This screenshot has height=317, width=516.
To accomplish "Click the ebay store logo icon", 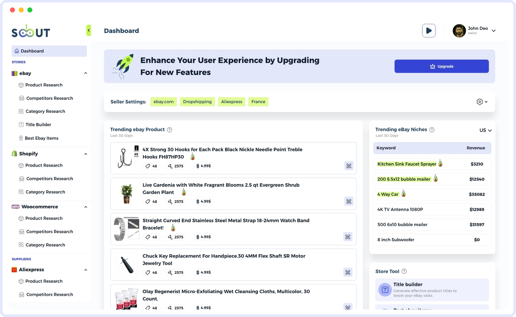I will point(15,73).
